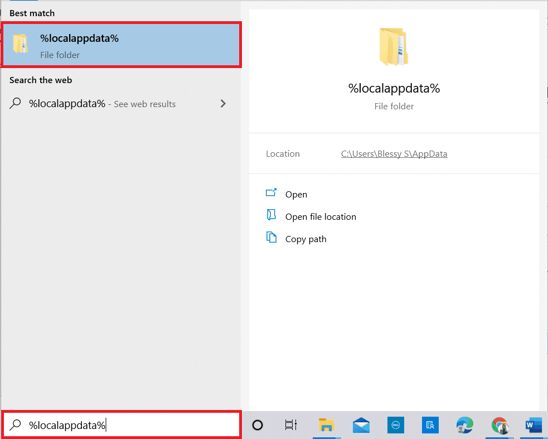Launch Google Chrome from the taskbar

pos(499,425)
